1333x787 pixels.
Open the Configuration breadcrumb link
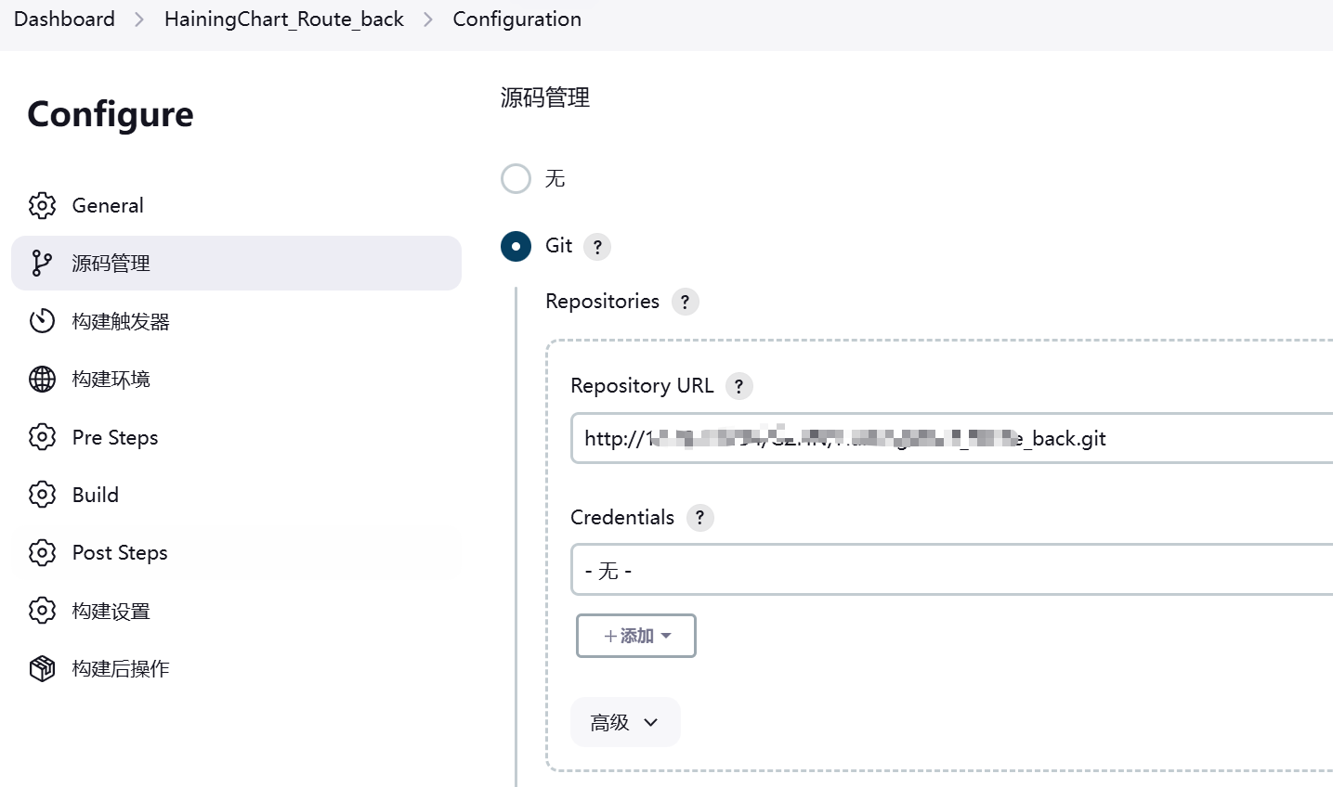click(x=517, y=19)
